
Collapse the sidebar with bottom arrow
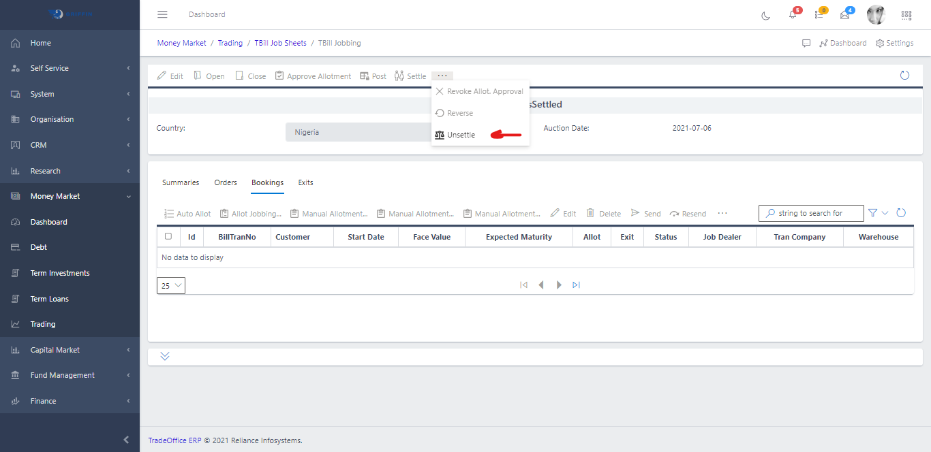pyautogui.click(x=126, y=440)
